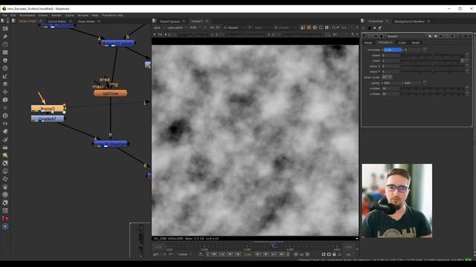This screenshot has height=267, width=476.
Task: Open the Viewer menu
Action: tap(43, 15)
